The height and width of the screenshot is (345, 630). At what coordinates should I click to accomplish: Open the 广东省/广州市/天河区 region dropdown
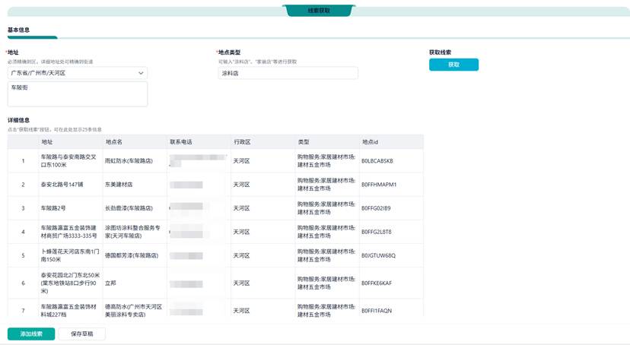(x=78, y=73)
